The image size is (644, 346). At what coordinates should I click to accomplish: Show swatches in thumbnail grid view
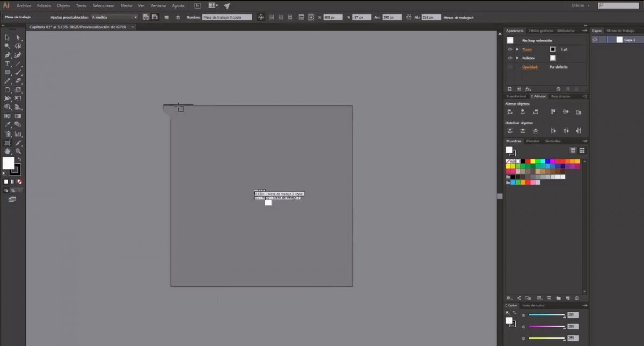pyautogui.click(x=581, y=151)
